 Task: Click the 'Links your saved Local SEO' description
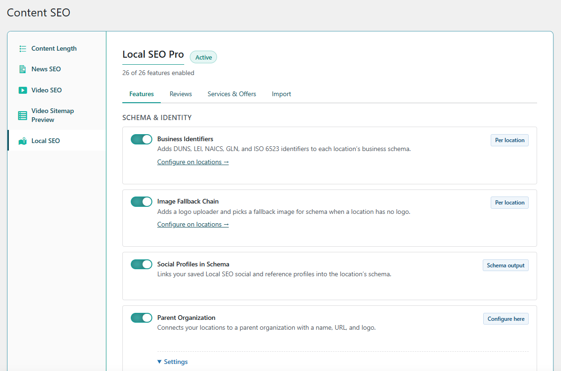274,274
